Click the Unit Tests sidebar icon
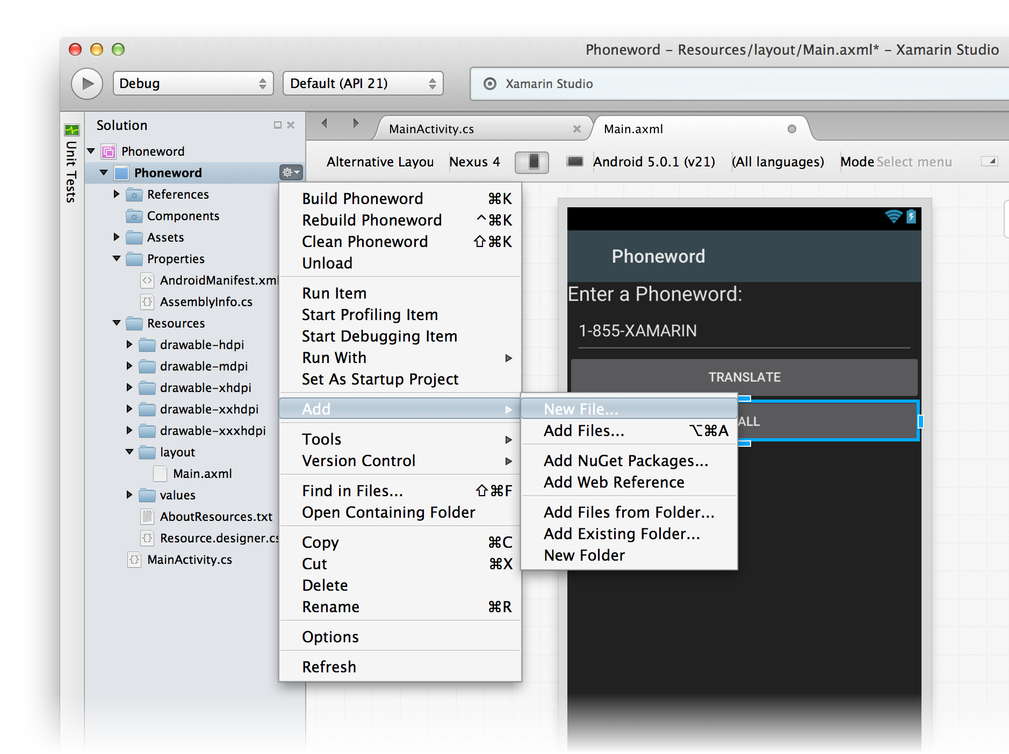Viewport: 1009px width, 754px height. pos(71,130)
